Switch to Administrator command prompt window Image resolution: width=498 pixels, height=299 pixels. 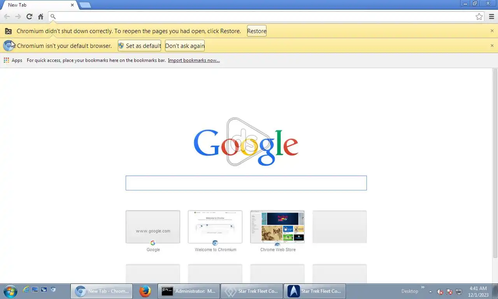pos(189,291)
